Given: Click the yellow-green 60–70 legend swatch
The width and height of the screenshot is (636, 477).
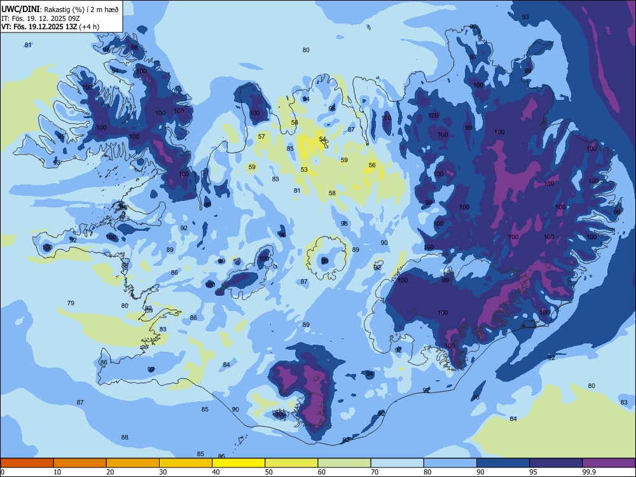Looking at the screenshot, I should coord(344,463).
